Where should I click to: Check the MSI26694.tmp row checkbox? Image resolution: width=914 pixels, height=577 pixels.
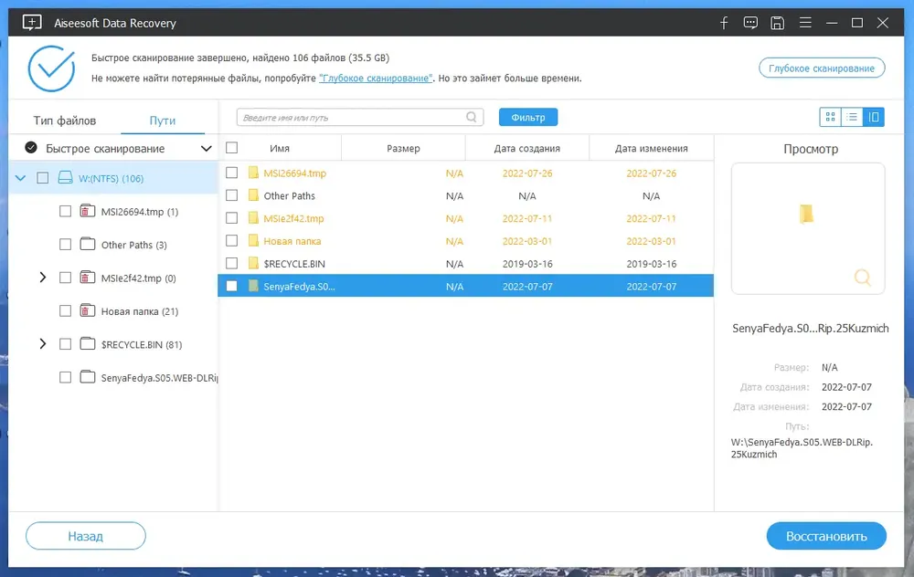click(232, 173)
